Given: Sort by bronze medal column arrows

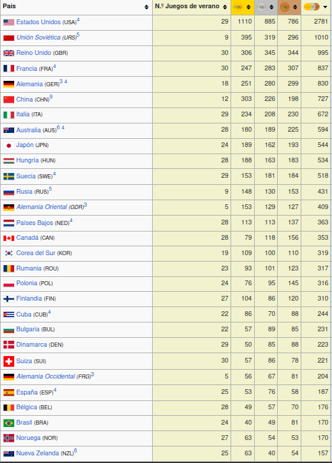Looking at the screenshot, I should coord(295,7).
